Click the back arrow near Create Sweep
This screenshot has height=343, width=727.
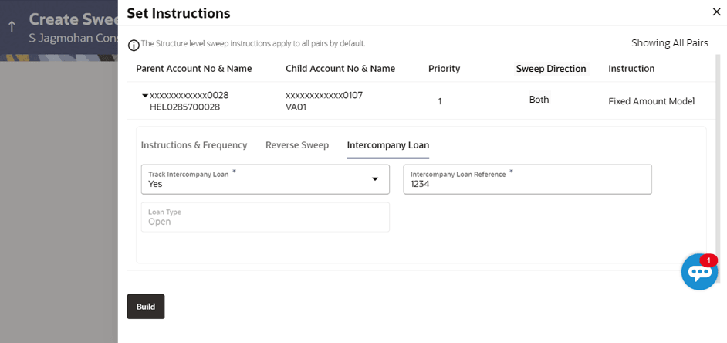coord(12,26)
